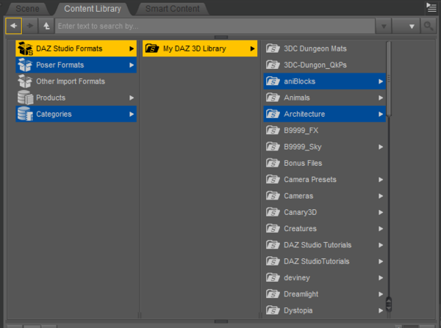Click the Products boxes icon
The height and width of the screenshot is (328, 441).
[x=24, y=98]
